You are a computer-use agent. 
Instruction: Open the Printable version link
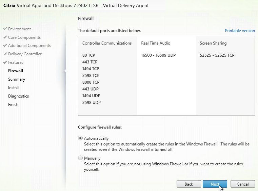[240, 31]
